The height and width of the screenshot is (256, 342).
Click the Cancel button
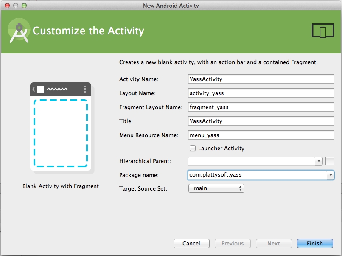[191, 243]
